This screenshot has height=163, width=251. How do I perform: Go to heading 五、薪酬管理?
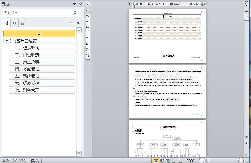[42, 76]
